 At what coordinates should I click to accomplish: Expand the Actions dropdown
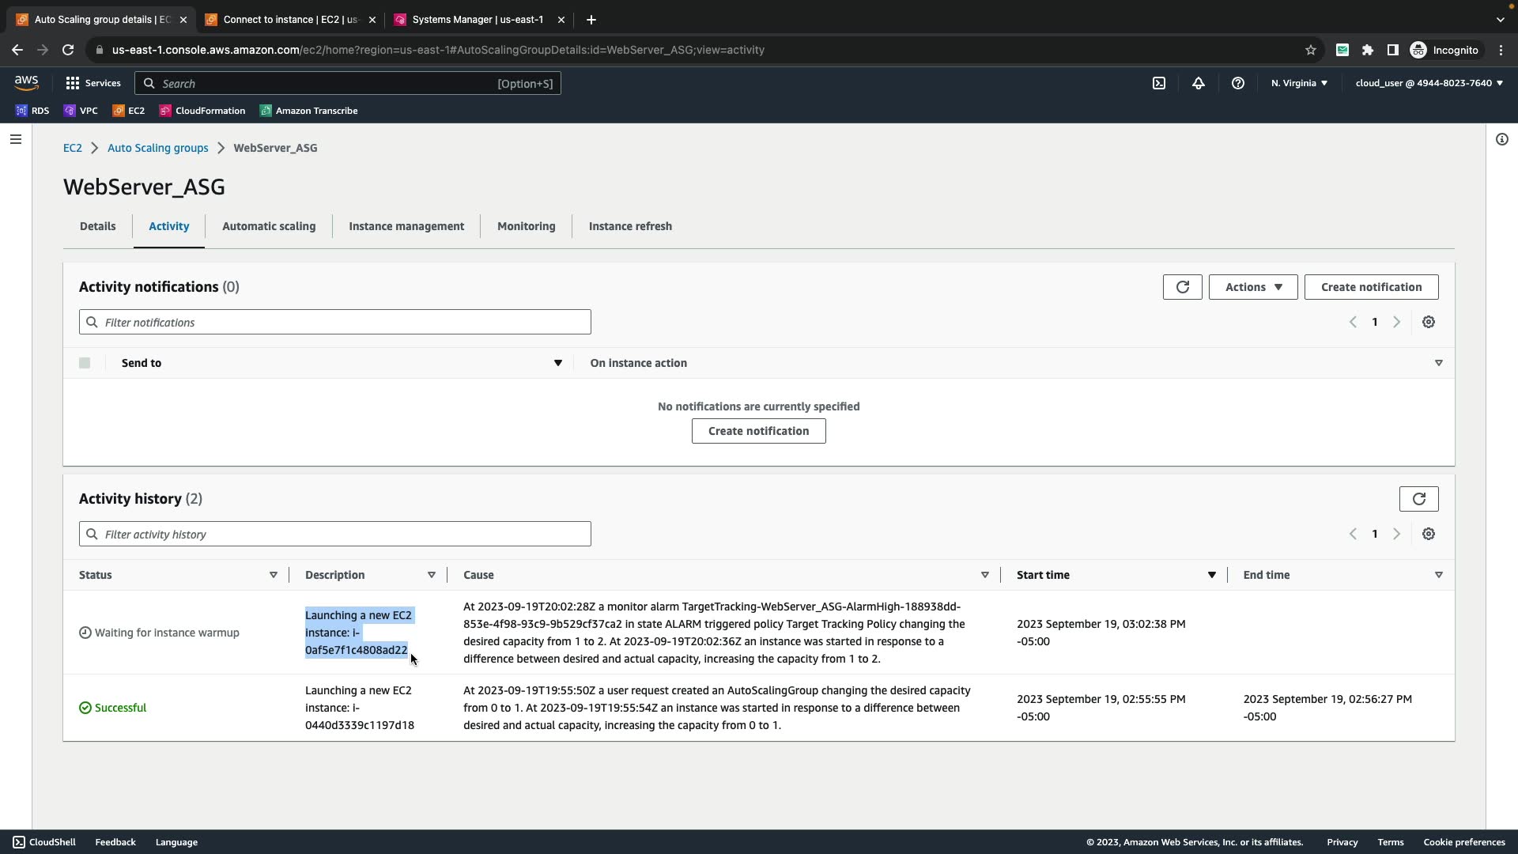point(1252,287)
